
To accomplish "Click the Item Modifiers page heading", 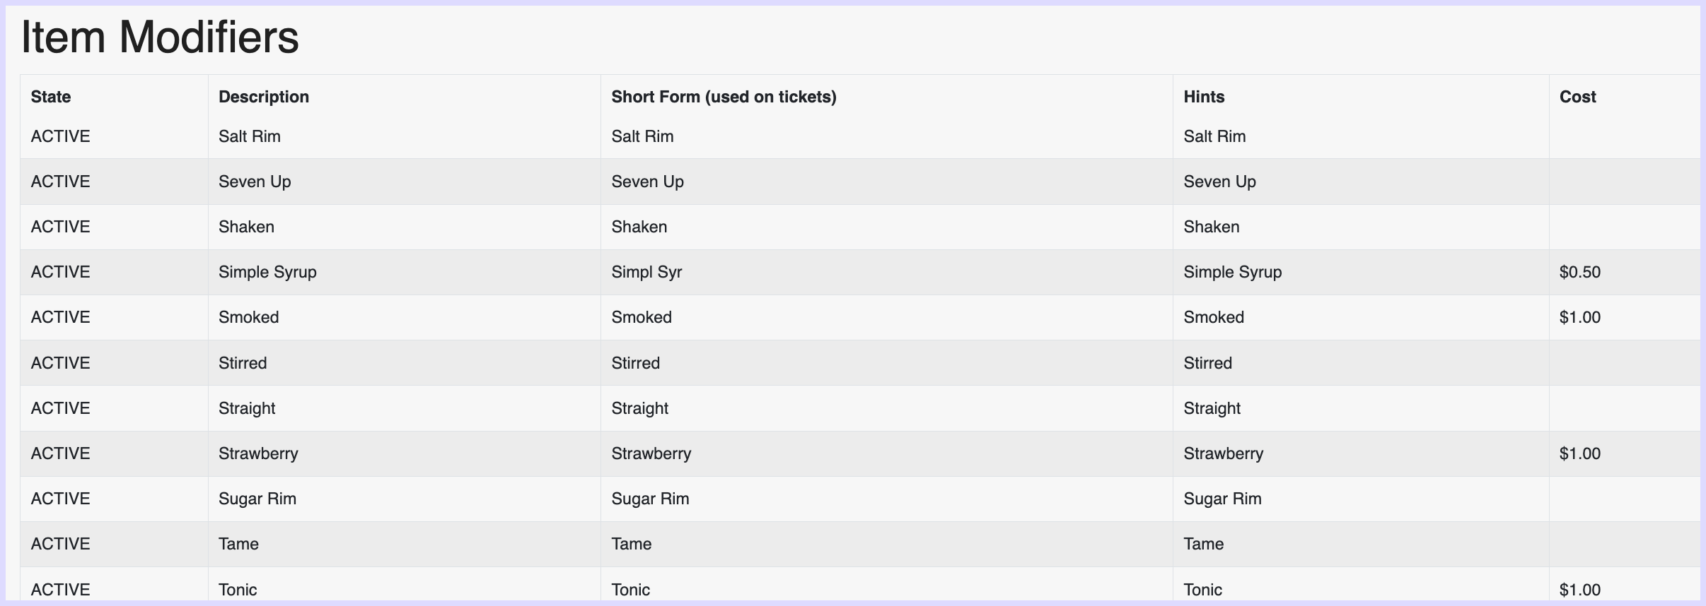I will pyautogui.click(x=160, y=37).
